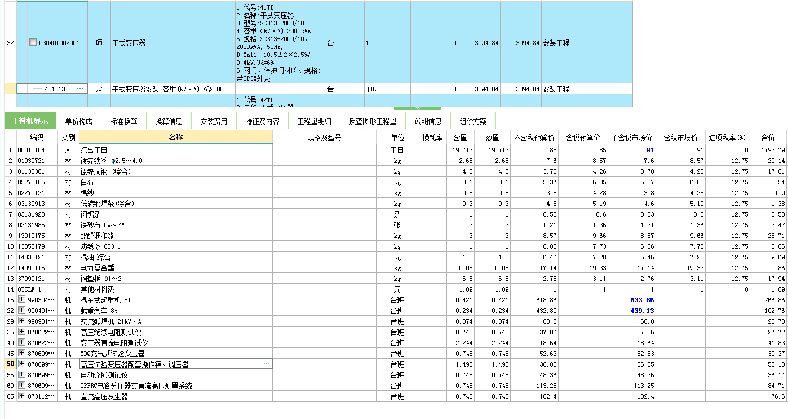Click the transformer spec description cell
Image resolution: width=788 pixels, height=419 pixels.
[280, 43]
